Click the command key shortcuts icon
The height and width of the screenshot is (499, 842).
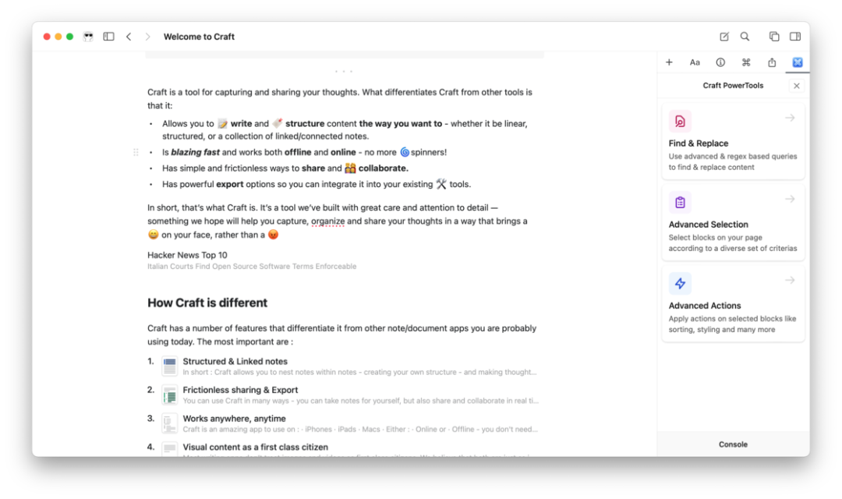pyautogui.click(x=746, y=62)
